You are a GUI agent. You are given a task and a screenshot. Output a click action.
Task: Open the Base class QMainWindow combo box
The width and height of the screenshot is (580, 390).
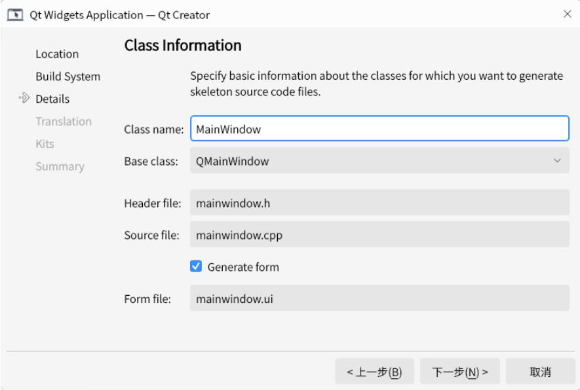[x=378, y=160]
